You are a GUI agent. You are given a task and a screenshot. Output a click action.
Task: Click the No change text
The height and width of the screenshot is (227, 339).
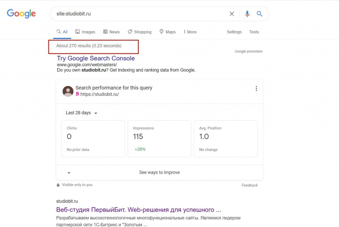(x=209, y=150)
